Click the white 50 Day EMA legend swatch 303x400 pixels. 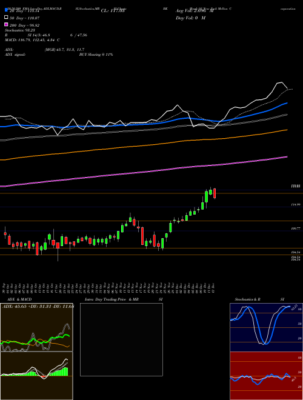point(6,18)
